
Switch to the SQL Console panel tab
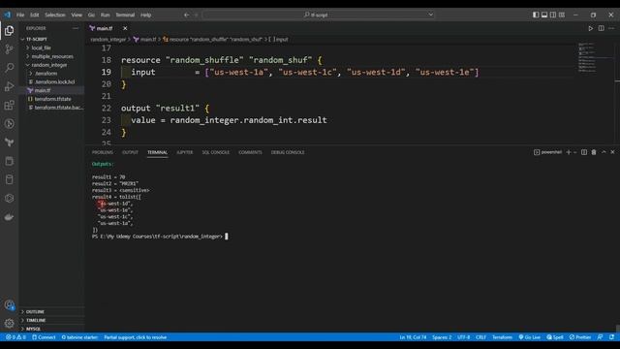215,152
